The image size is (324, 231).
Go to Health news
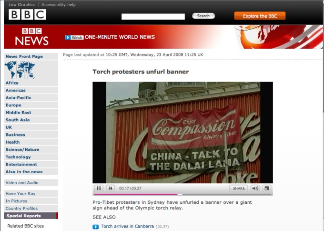(31, 142)
